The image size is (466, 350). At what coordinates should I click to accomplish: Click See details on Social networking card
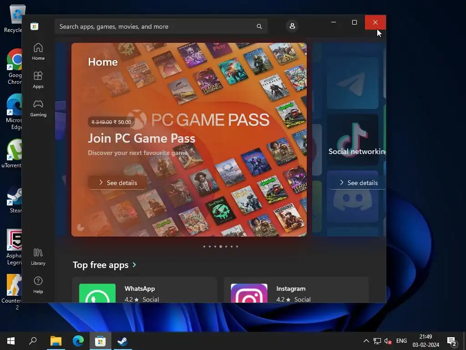(358, 182)
